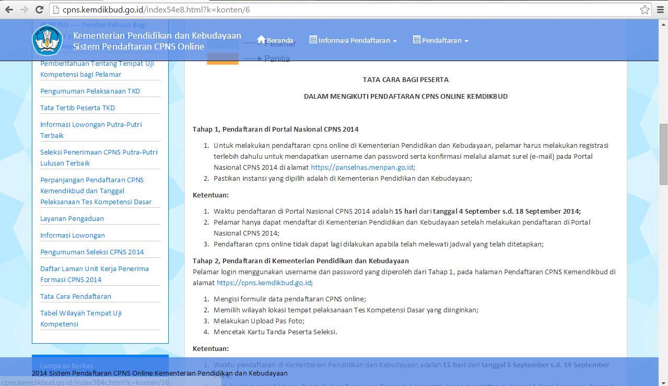Image resolution: width=668 pixels, height=386 pixels.
Task: Open Tata Tertib Peserta TKD link
Action: (x=77, y=108)
